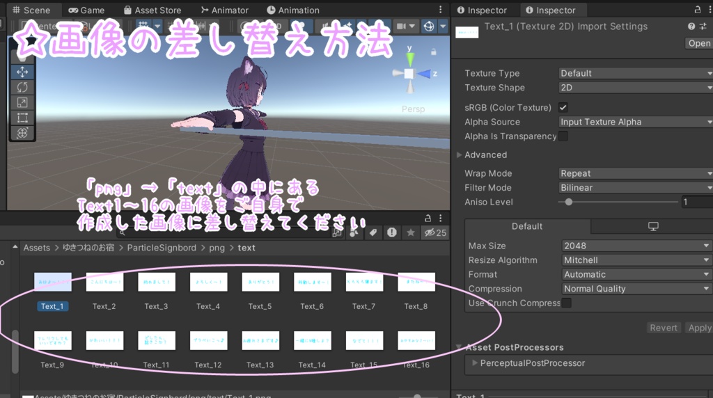Switch projection via the Persp label
The image size is (713, 398).
[x=413, y=109]
